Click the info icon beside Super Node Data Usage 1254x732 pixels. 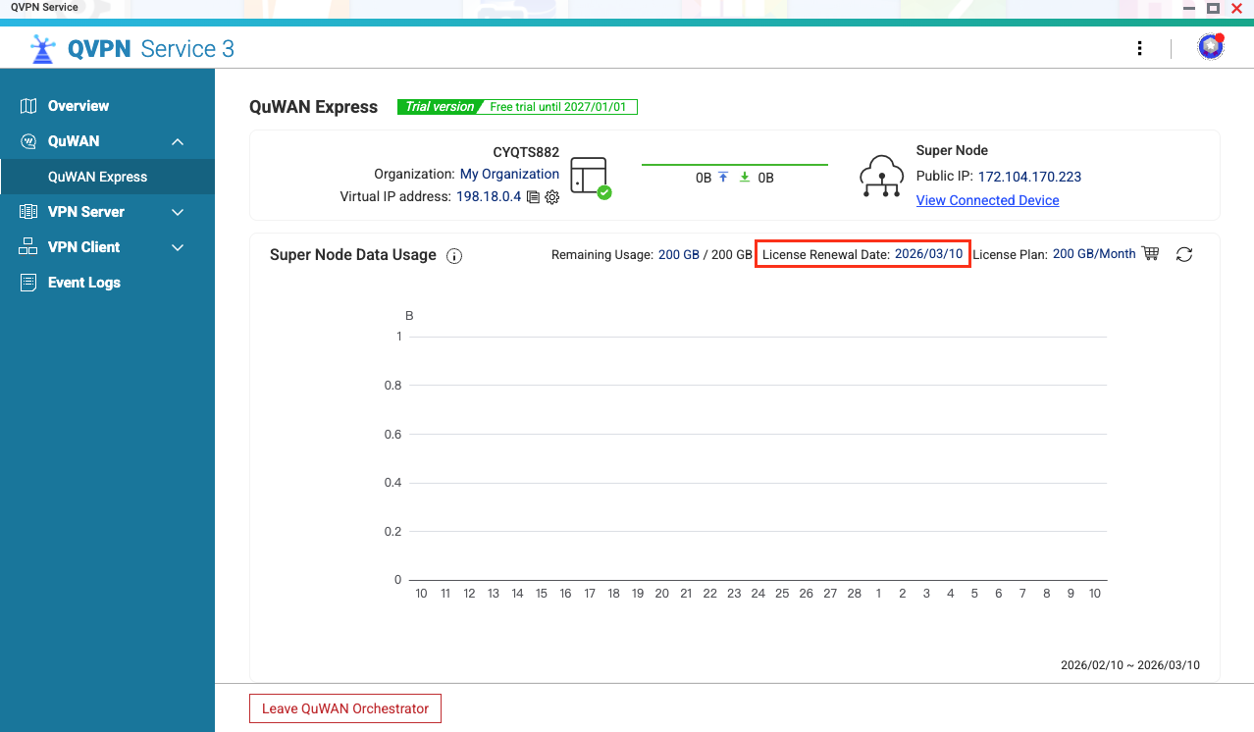pyautogui.click(x=454, y=256)
